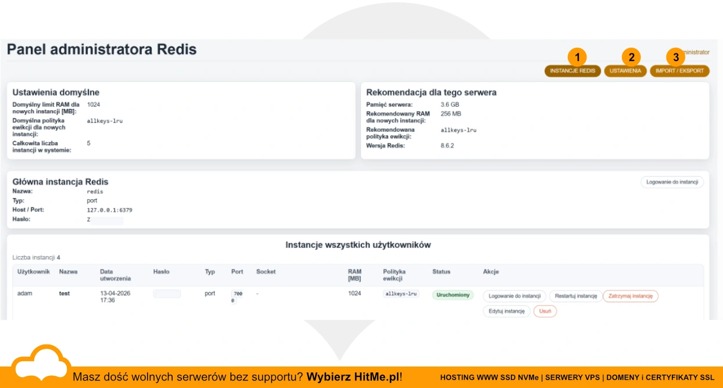Click creation date 13-04-2026 17:36
723x388 pixels.
115,297
